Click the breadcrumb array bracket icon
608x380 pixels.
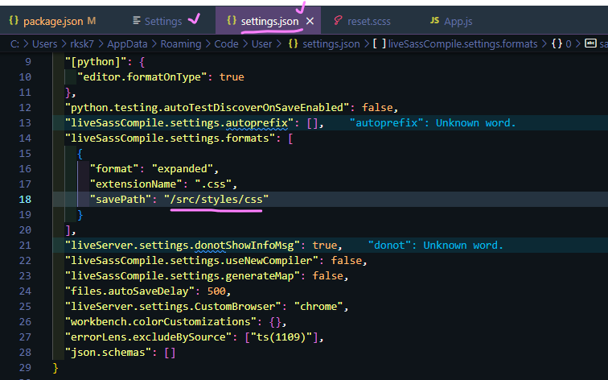[x=380, y=43]
